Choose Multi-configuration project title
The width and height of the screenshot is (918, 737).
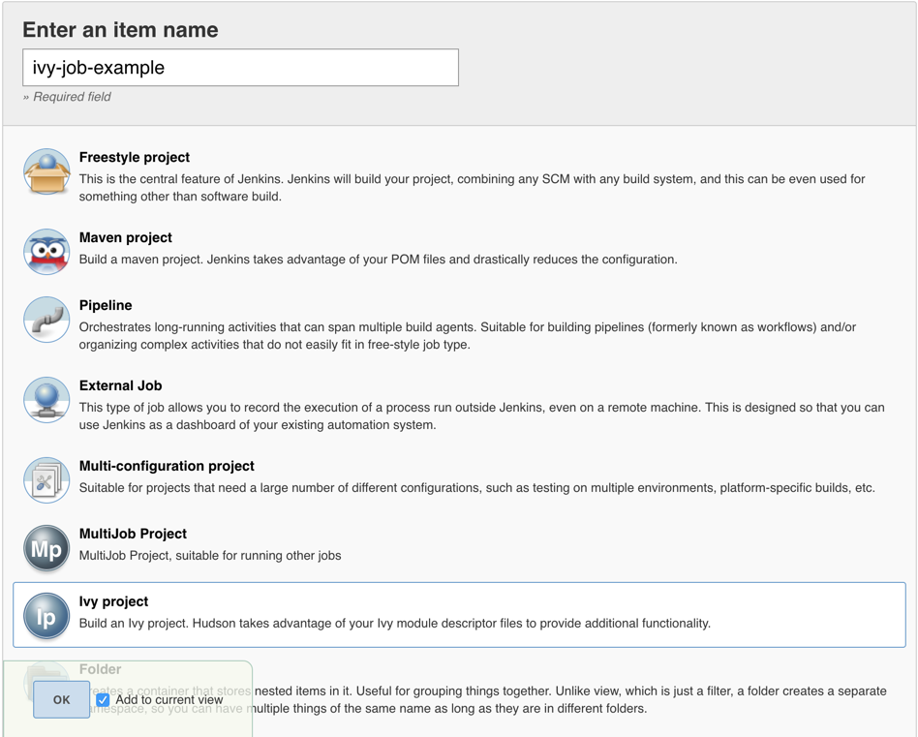click(167, 466)
